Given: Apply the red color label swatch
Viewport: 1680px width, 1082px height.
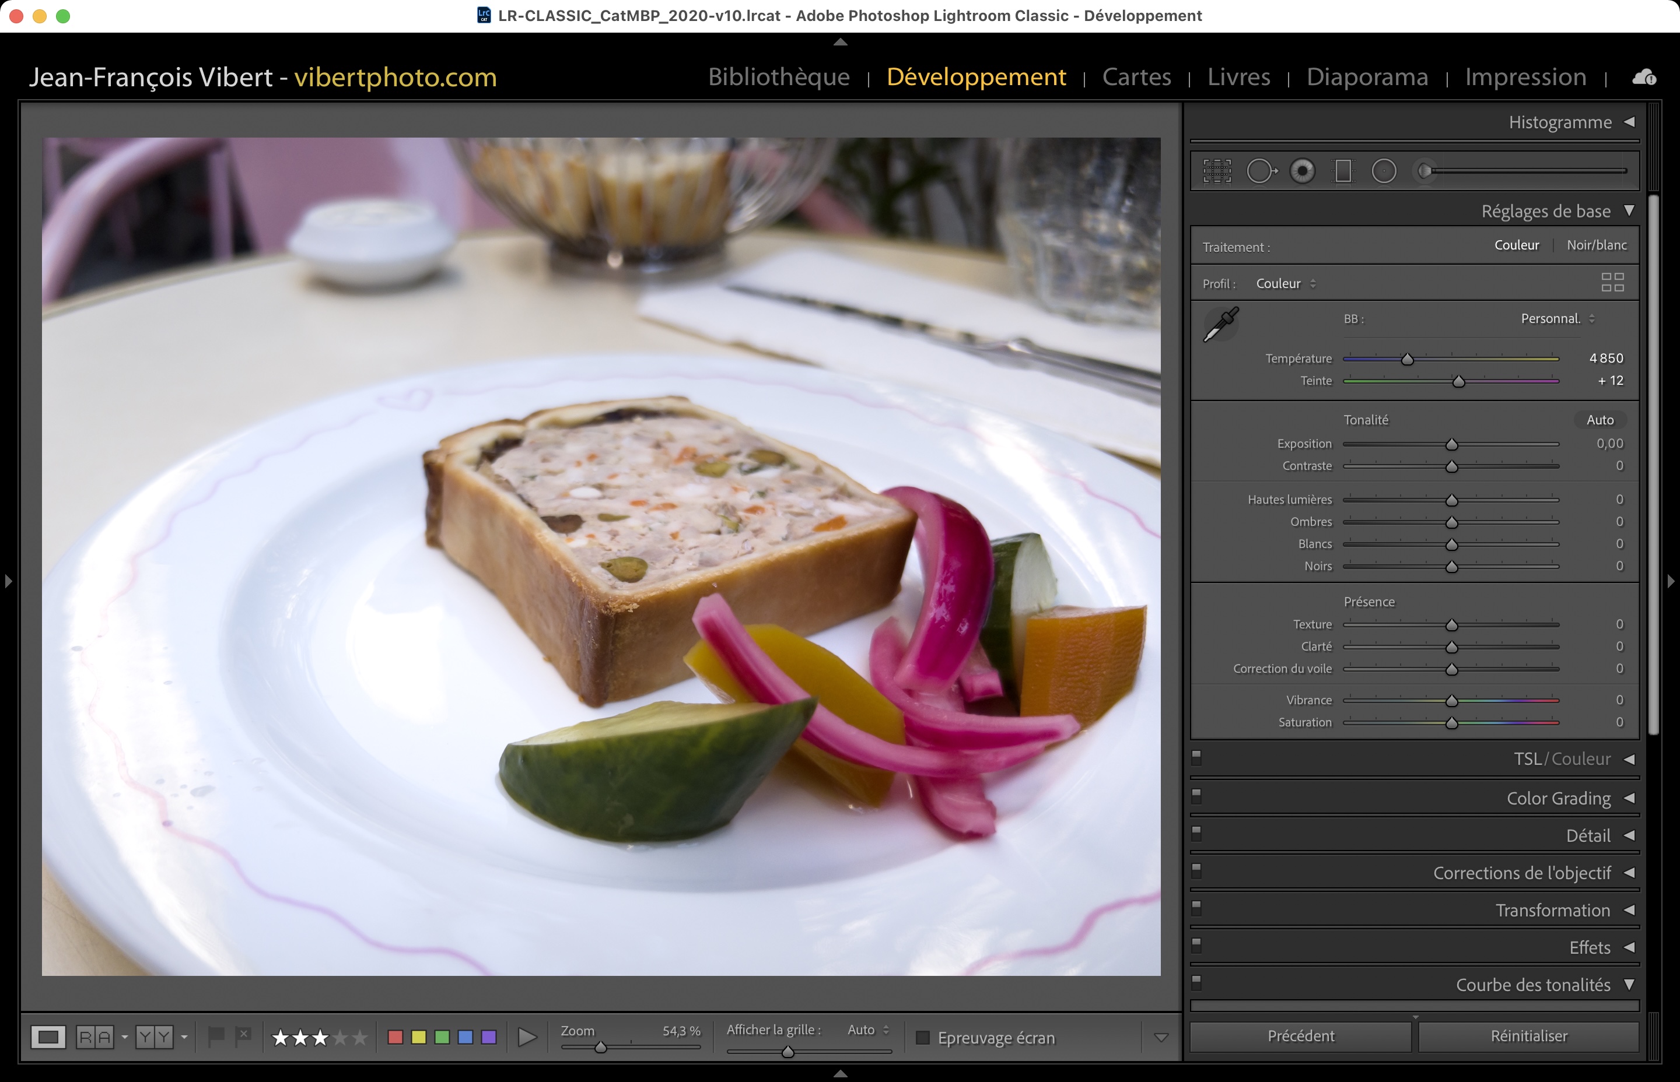Looking at the screenshot, I should coord(395,1037).
